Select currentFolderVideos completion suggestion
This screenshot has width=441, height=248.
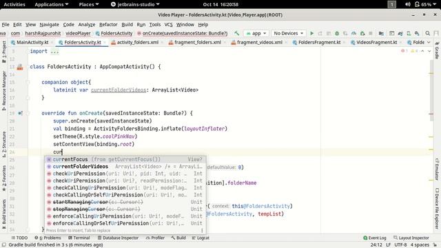125,167
